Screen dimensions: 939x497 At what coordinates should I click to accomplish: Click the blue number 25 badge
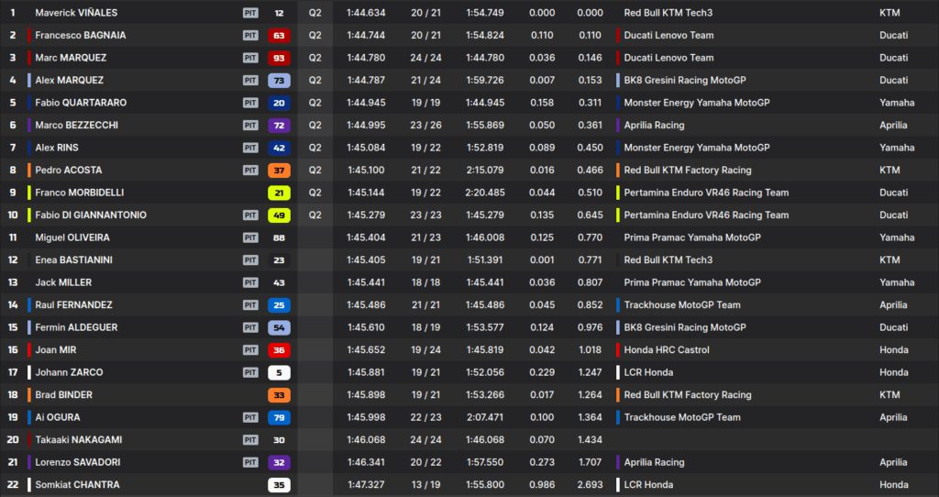coord(279,304)
